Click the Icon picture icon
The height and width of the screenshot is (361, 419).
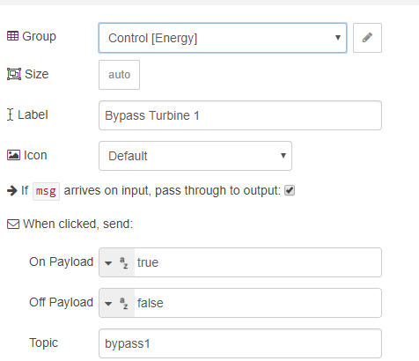[x=13, y=155]
